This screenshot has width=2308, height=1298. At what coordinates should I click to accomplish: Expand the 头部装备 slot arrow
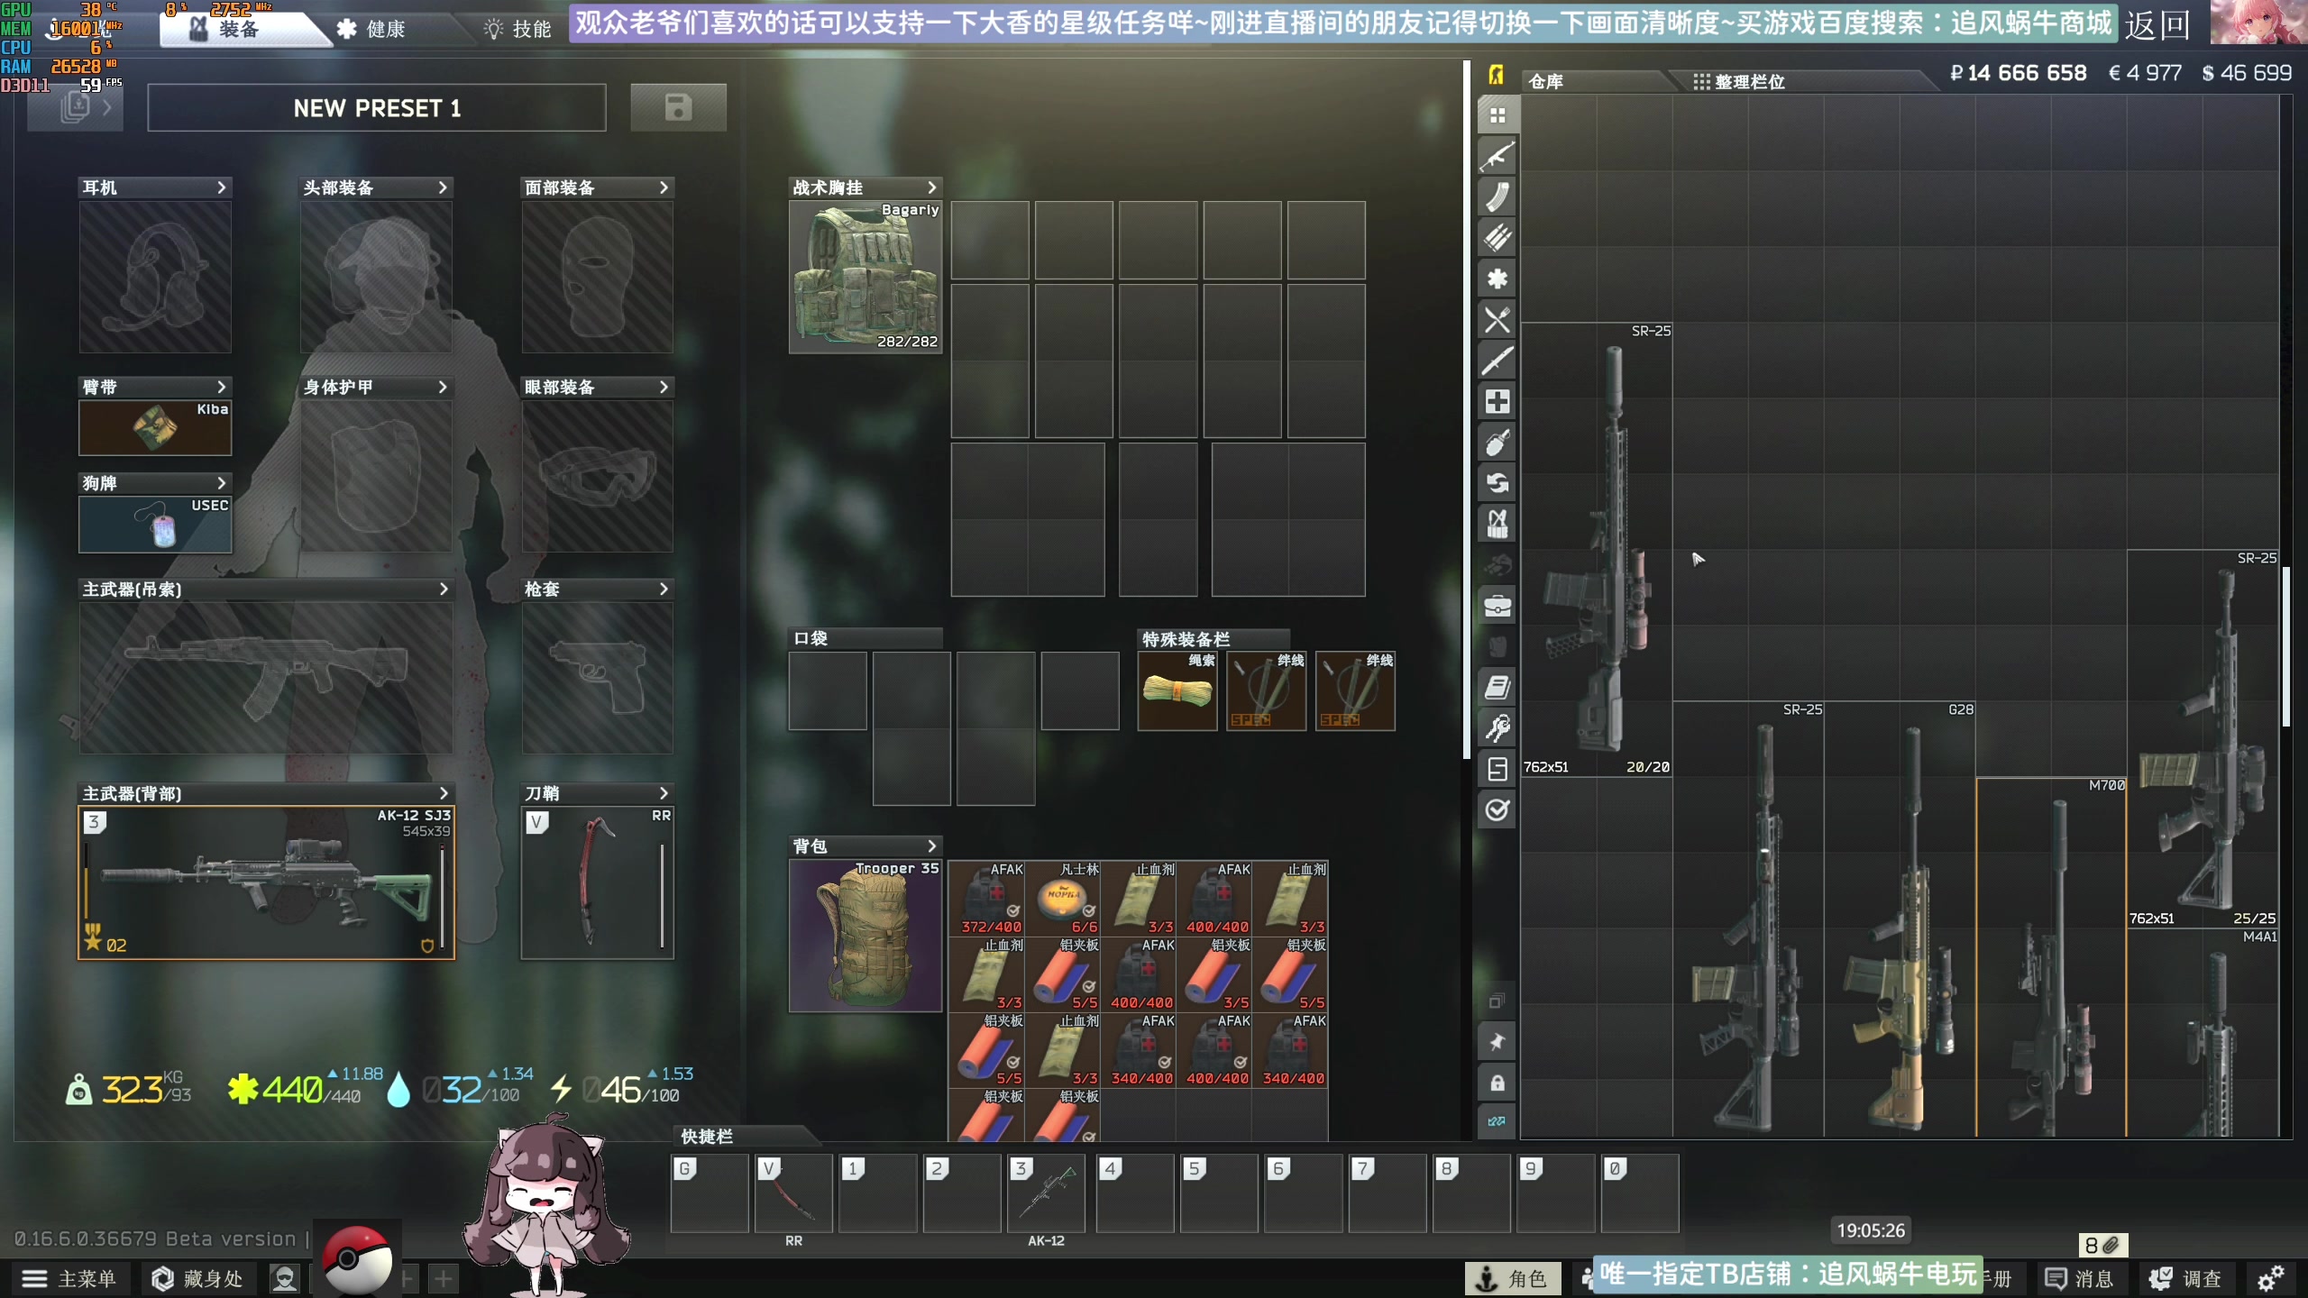point(443,187)
